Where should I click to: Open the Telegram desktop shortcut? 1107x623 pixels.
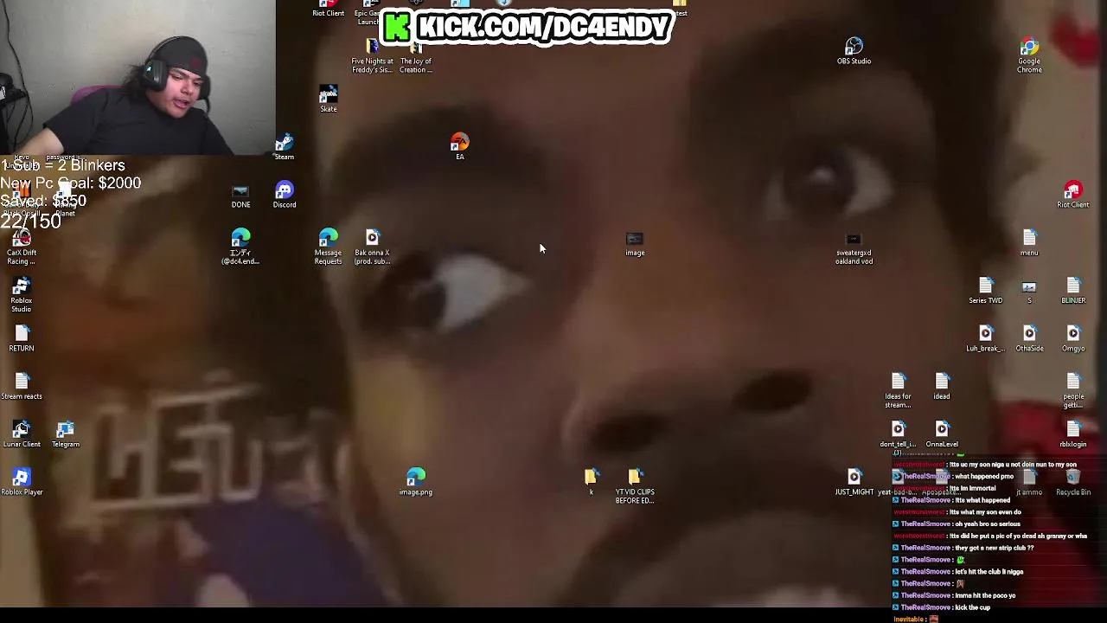coord(66,434)
